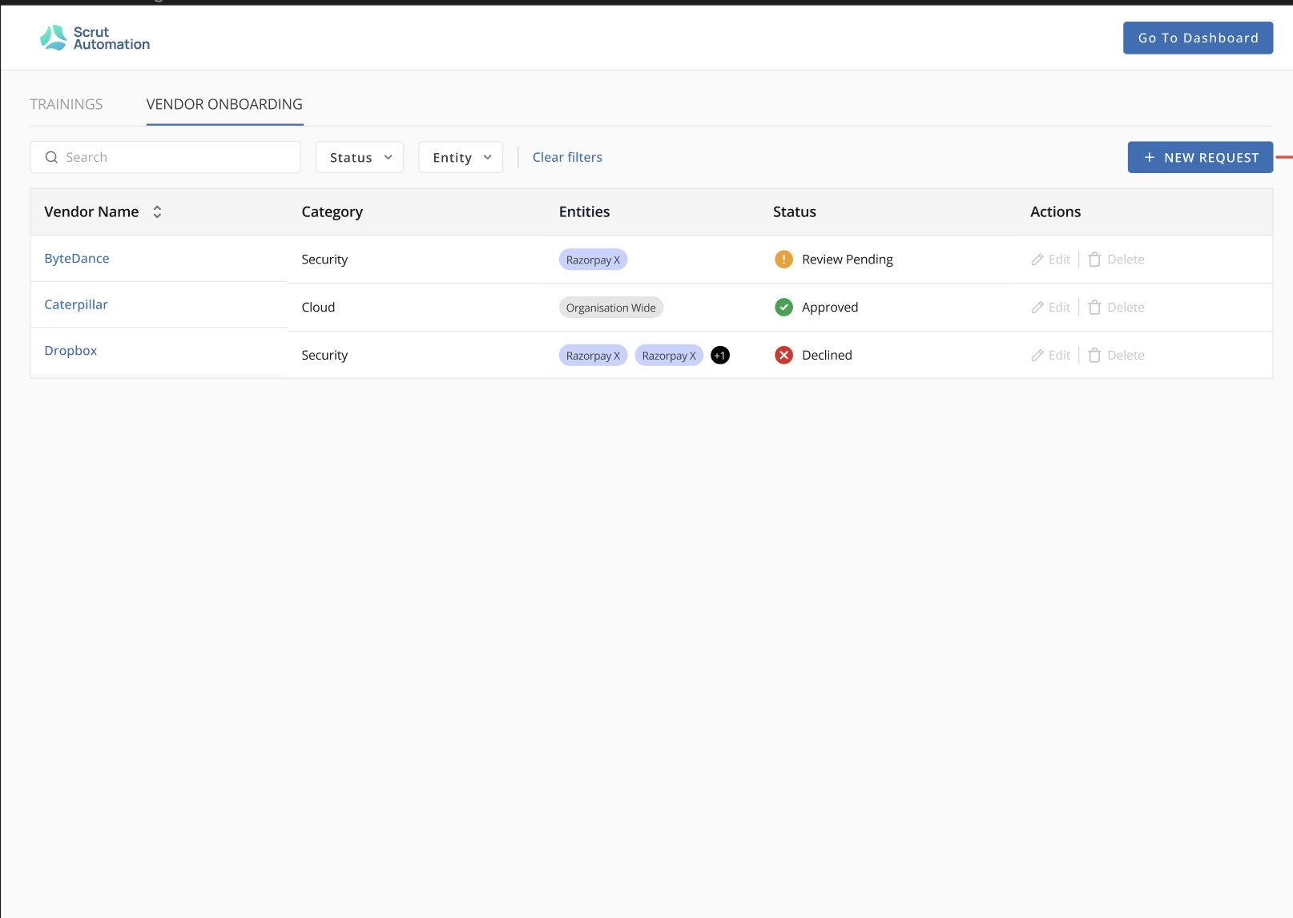Click trash icon in ByteDance row
The height and width of the screenshot is (918, 1293).
click(x=1094, y=260)
